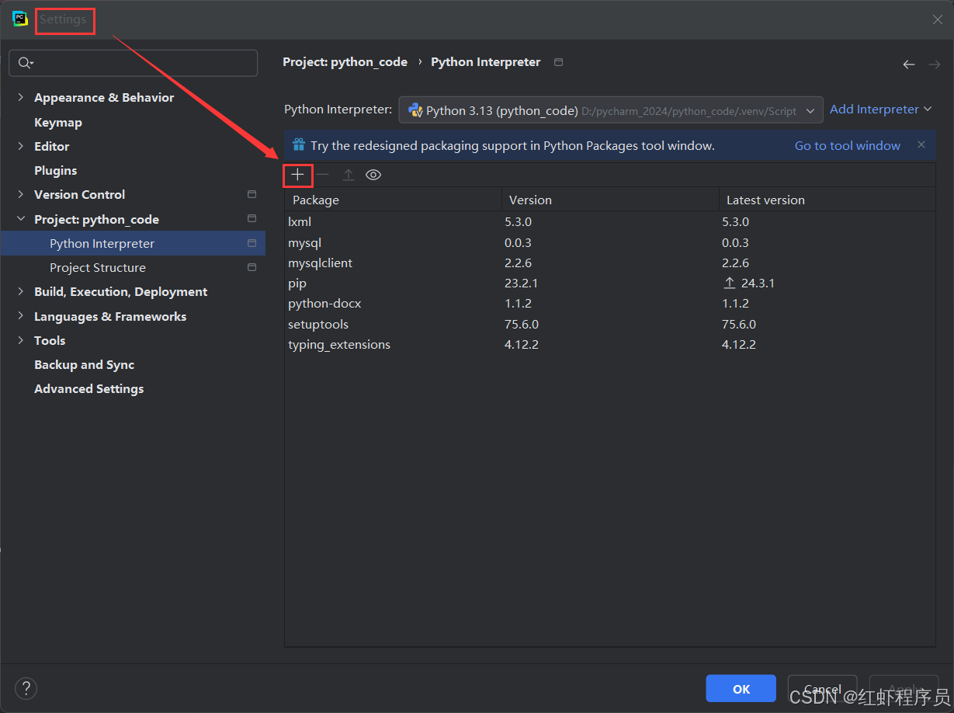Viewport: 954px width, 713px height.
Task: Click project-level icon beside Version Control
Action: point(252,194)
